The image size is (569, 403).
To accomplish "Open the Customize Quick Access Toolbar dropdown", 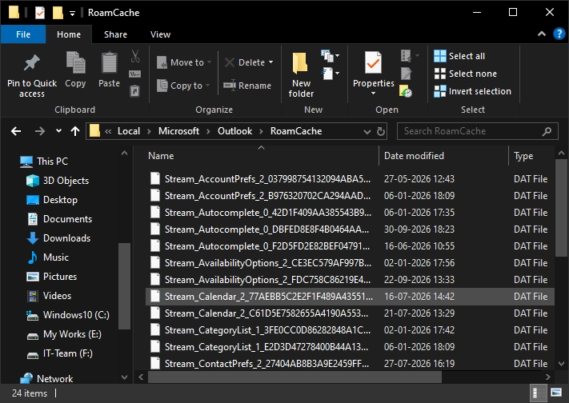I will 73,14.
